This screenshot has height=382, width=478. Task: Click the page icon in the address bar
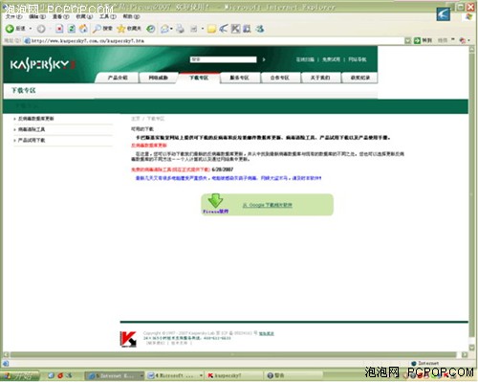27,41
